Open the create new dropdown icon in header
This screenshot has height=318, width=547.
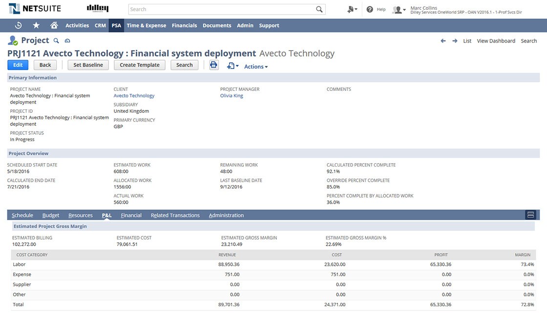(x=352, y=9)
